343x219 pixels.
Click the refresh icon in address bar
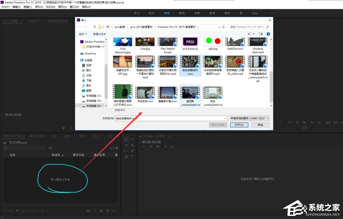coord(223,27)
